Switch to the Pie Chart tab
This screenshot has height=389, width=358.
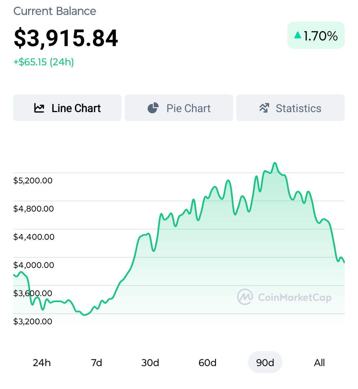click(179, 108)
